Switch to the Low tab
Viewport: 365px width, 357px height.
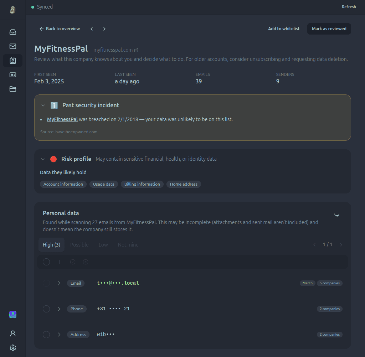(103, 245)
